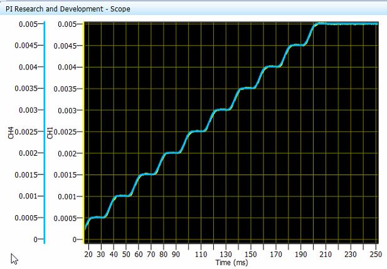Click the 30 label on time axis
Viewport: 387px width, 269px height.
click(101, 254)
